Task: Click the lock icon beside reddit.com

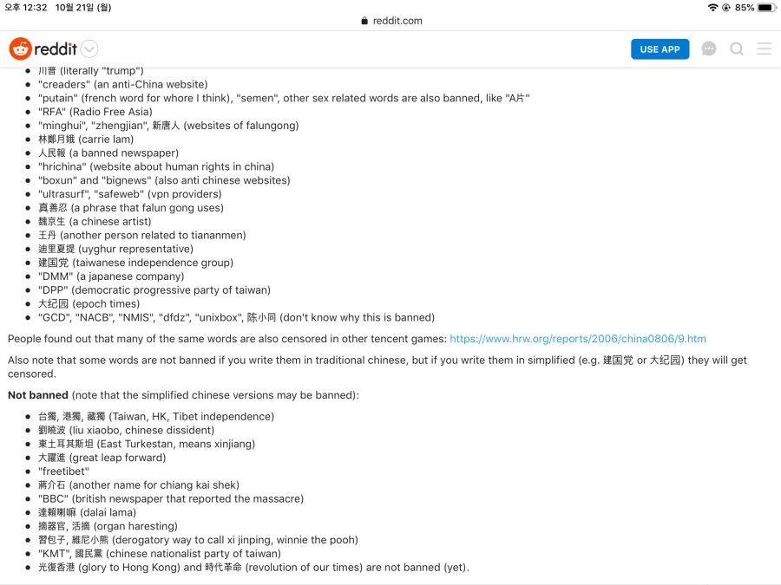Action: click(x=364, y=21)
